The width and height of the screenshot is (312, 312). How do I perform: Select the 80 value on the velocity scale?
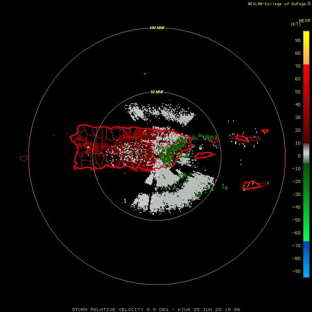(x=298, y=53)
